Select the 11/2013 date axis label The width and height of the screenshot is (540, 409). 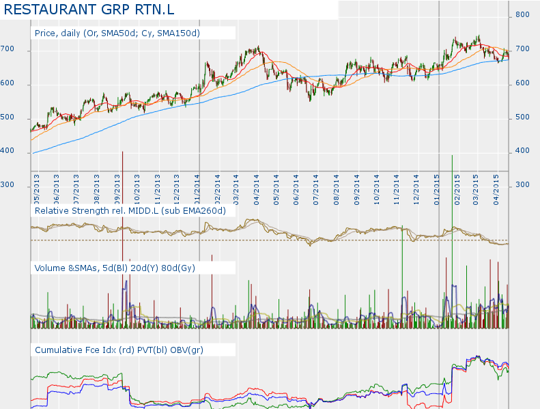pos(157,190)
